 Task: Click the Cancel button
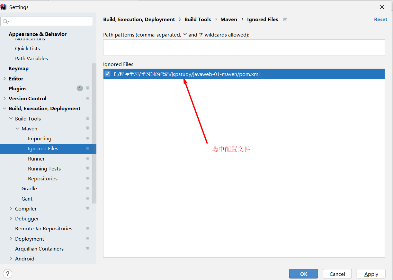click(x=337, y=274)
